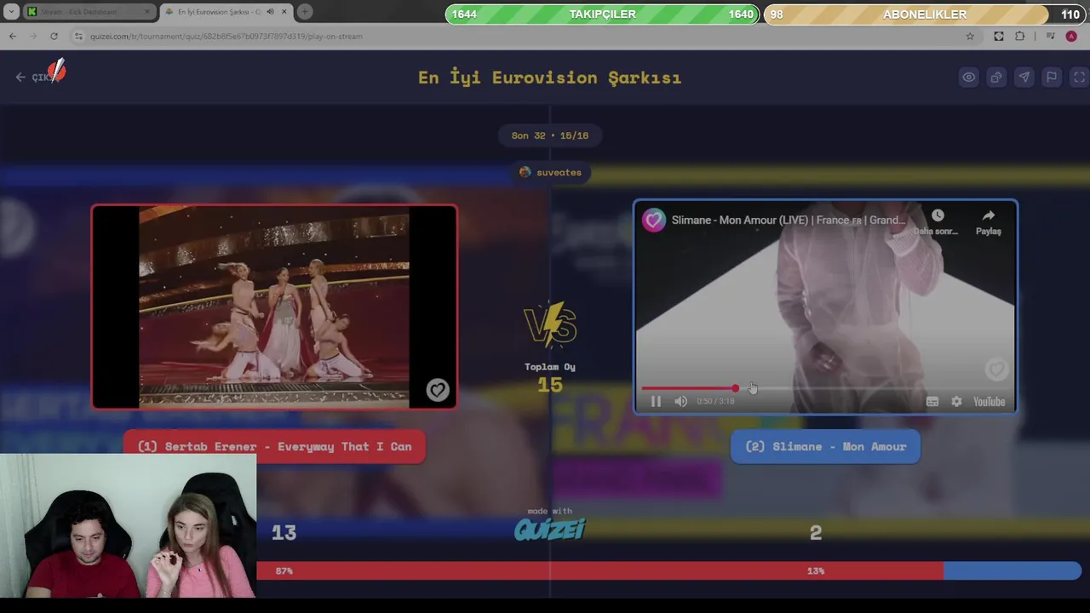The height and width of the screenshot is (613, 1090).
Task: Click the ÇIK back arrow
Action: coord(20,77)
